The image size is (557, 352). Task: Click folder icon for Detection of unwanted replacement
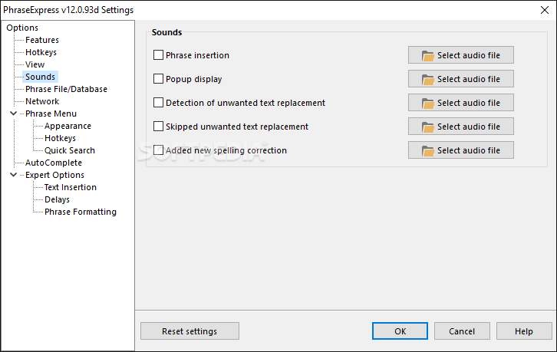click(427, 103)
